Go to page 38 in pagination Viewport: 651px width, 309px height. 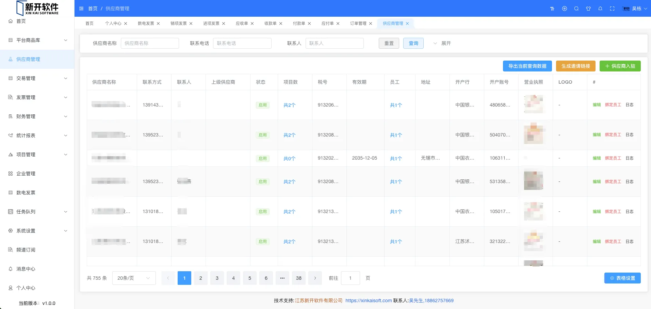coord(299,278)
